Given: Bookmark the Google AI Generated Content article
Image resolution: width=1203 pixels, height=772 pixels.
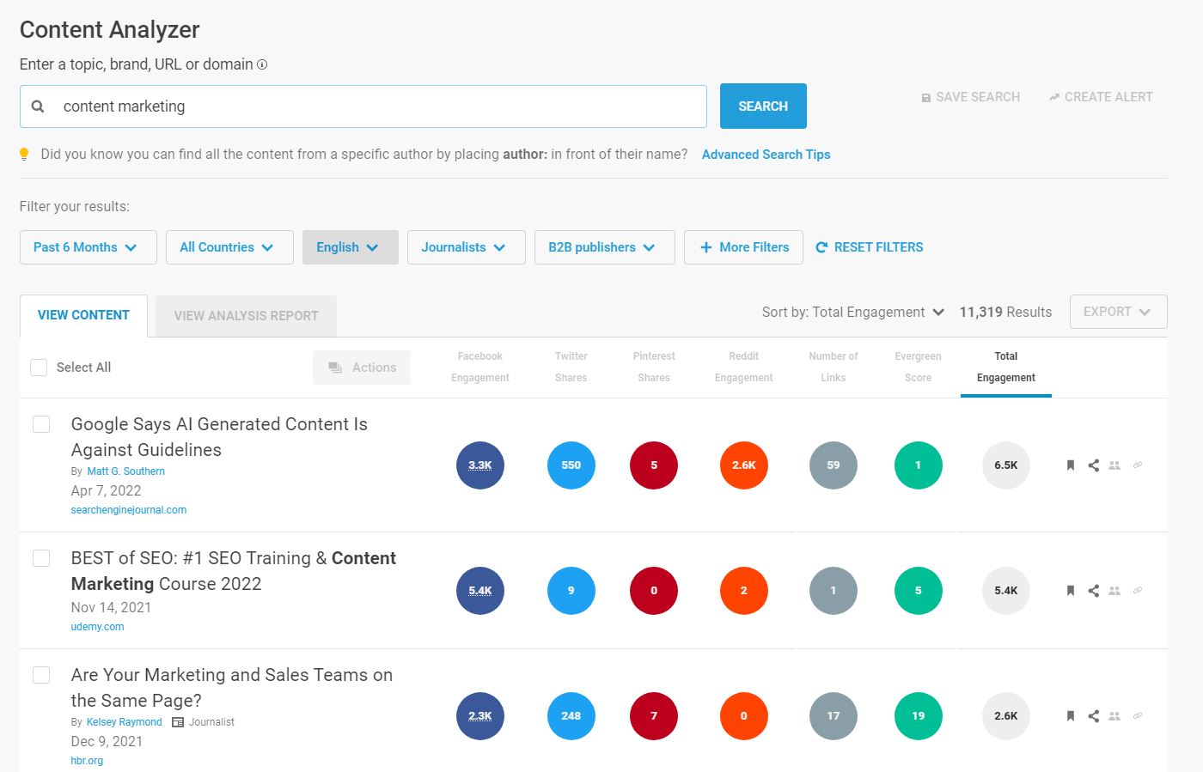Looking at the screenshot, I should (x=1071, y=465).
